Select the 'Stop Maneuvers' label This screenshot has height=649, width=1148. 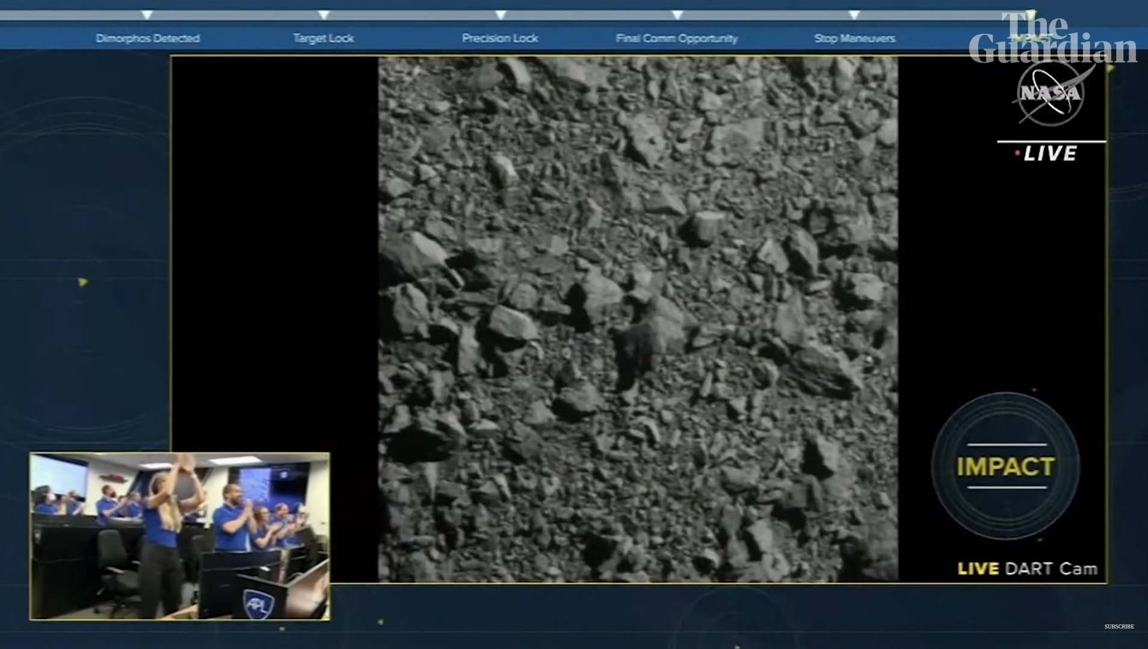(855, 38)
